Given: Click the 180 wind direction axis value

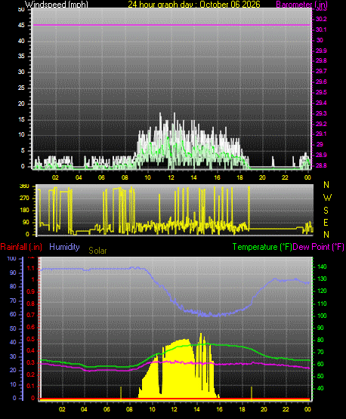Looking at the screenshot, I should [x=24, y=211].
